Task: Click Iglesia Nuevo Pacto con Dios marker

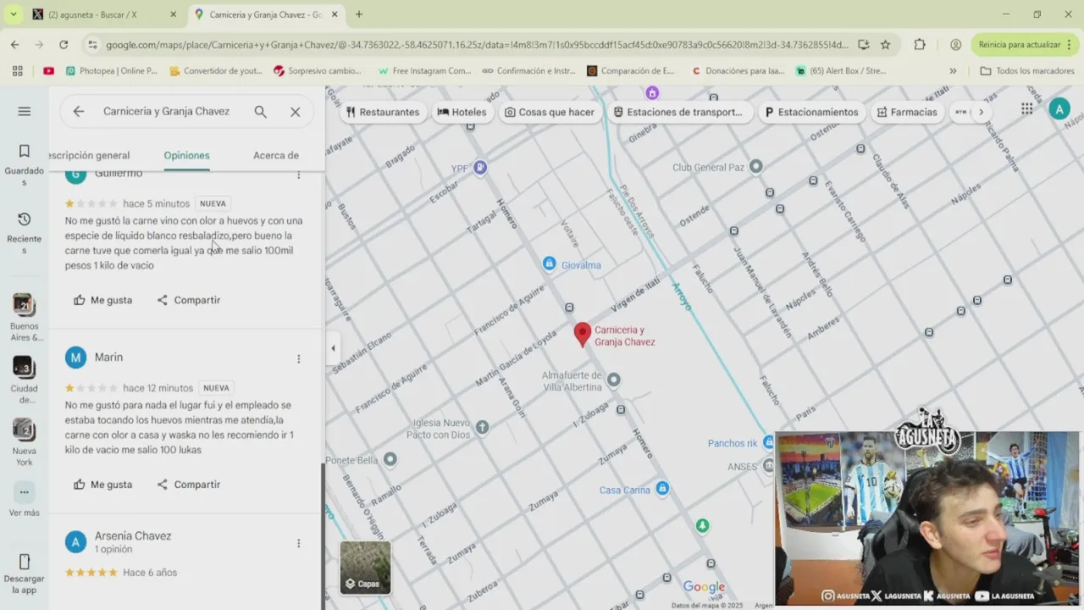Action: coord(482,427)
